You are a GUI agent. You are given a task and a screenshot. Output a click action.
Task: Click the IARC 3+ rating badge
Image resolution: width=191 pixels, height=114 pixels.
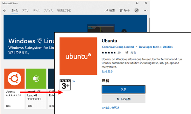click(65, 85)
